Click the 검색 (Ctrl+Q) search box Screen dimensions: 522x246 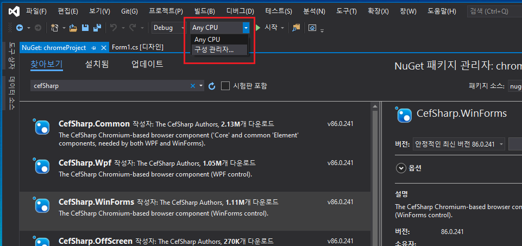pyautogui.click(x=494, y=11)
